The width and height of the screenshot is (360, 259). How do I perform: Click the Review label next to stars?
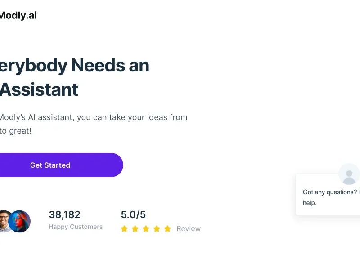tap(189, 228)
